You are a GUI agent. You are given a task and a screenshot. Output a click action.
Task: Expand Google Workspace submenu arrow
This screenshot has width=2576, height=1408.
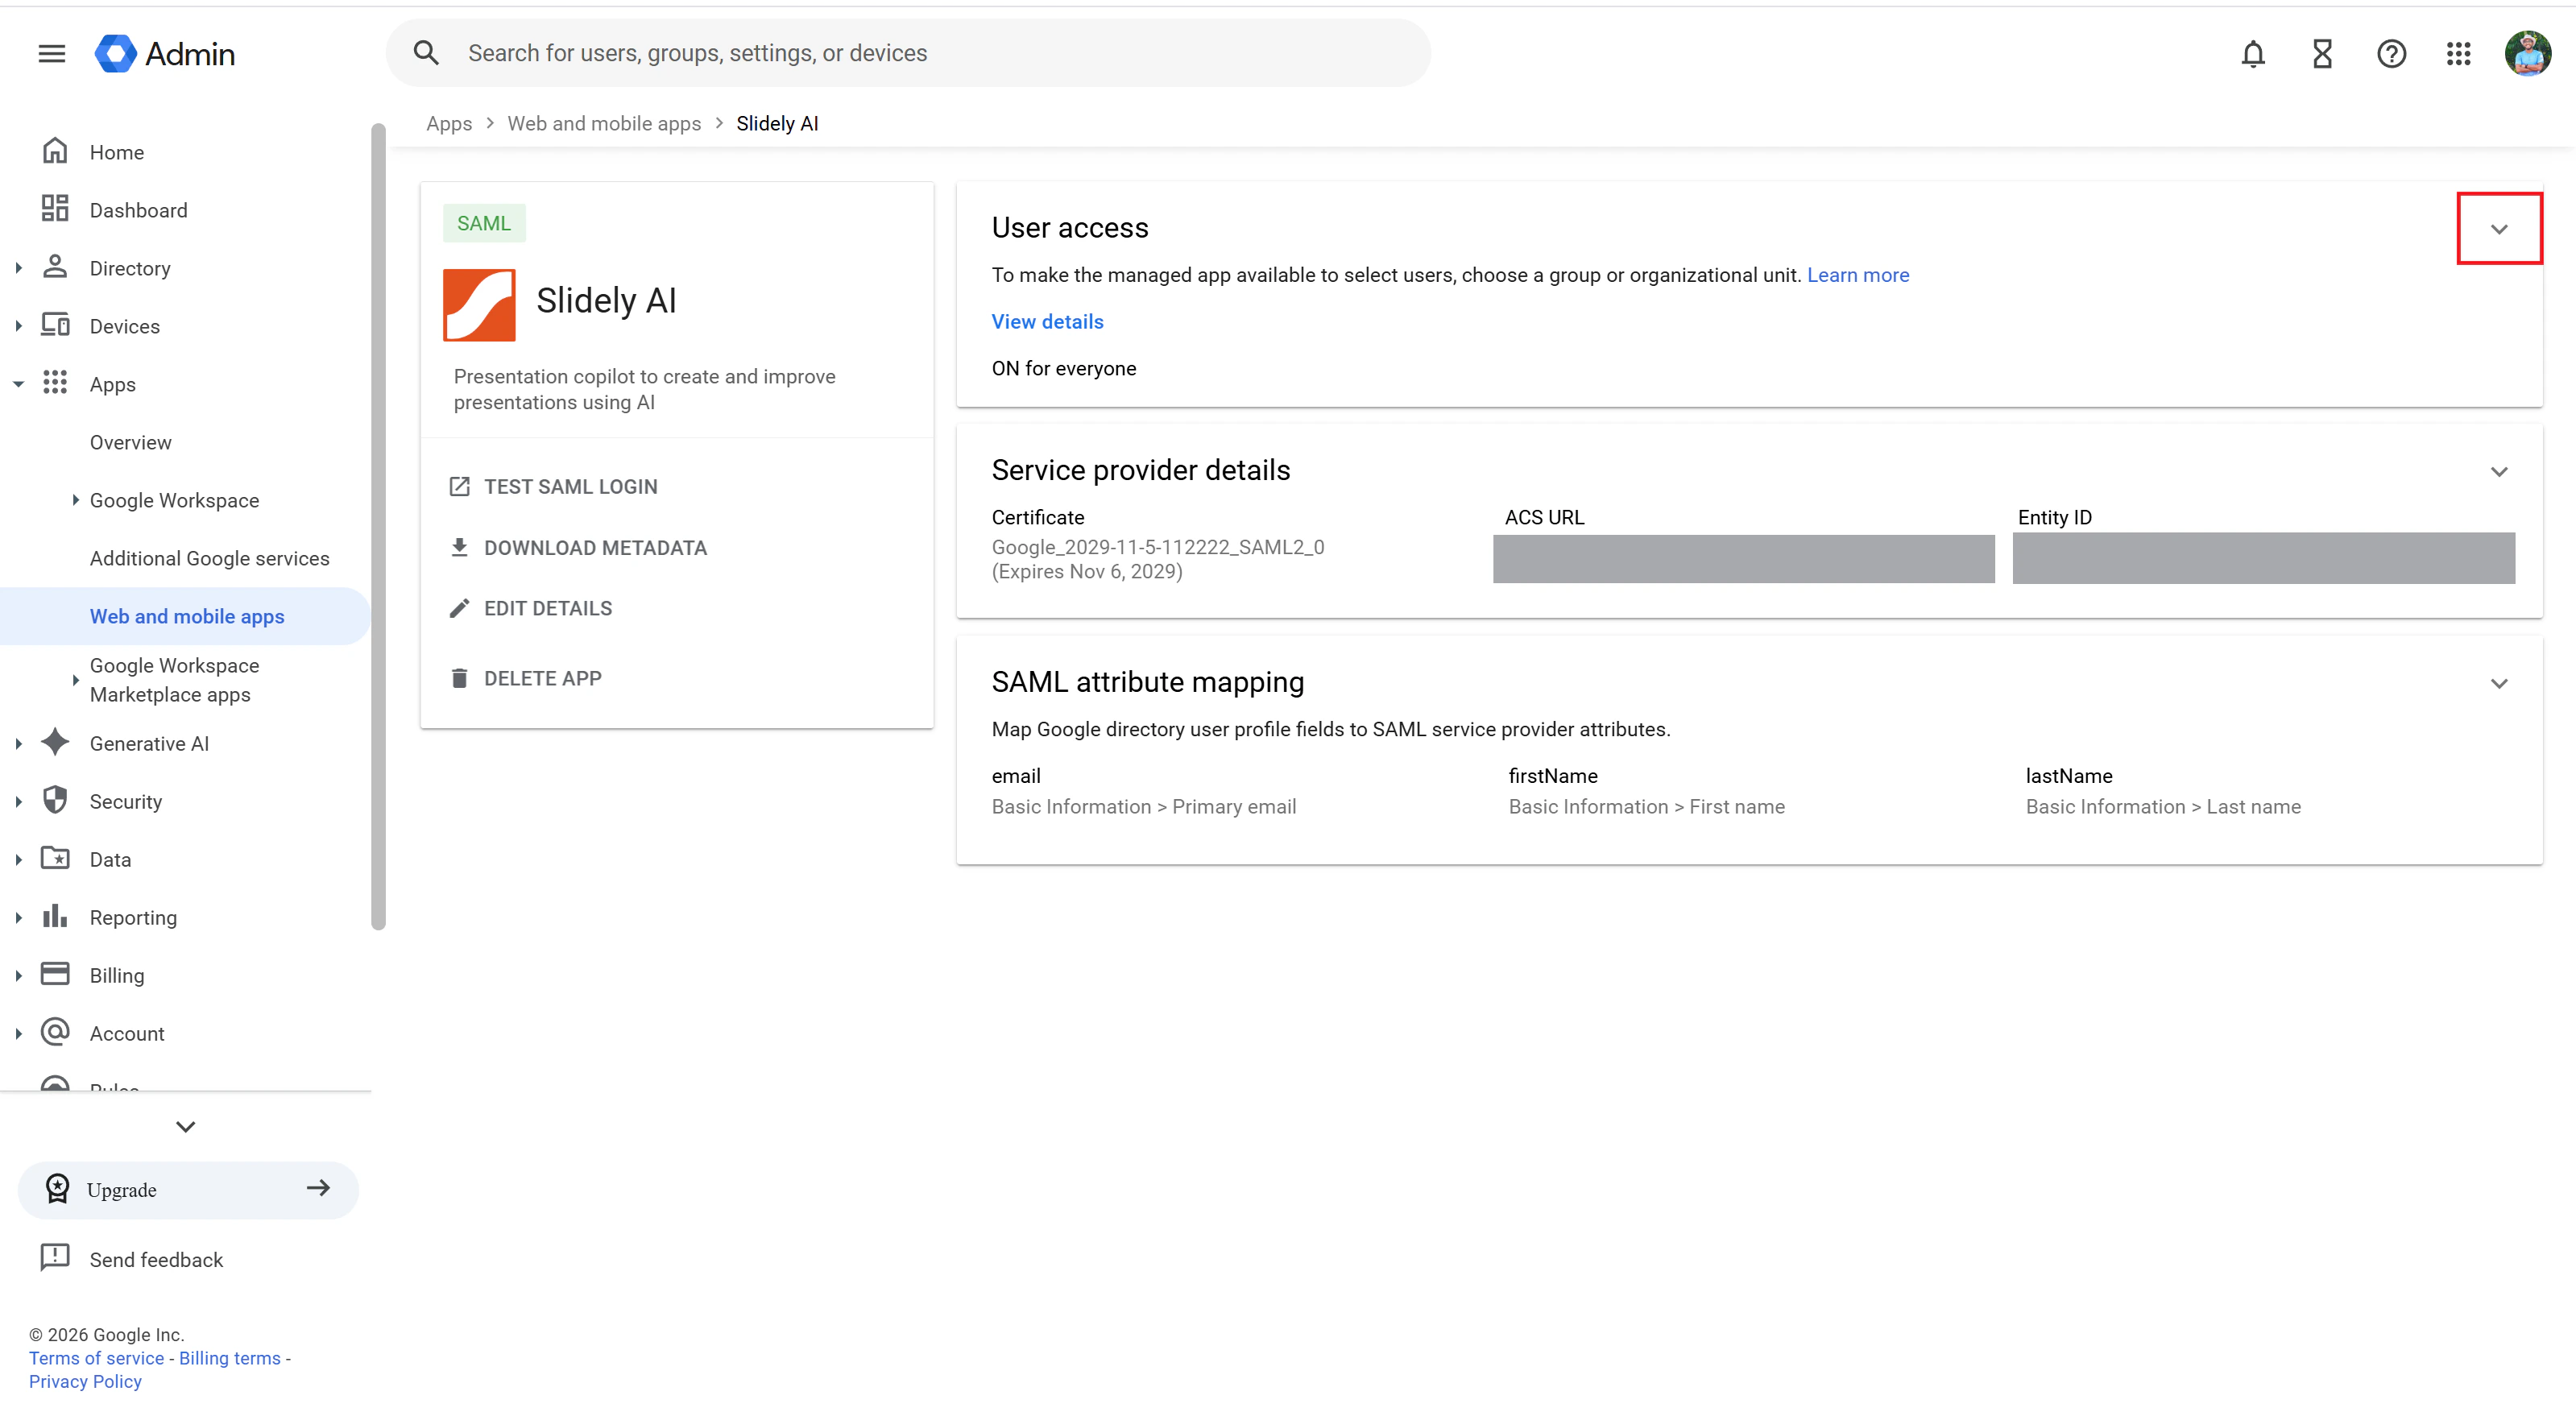tap(75, 500)
